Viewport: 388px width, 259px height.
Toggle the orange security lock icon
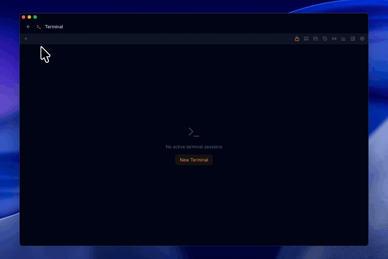point(297,38)
